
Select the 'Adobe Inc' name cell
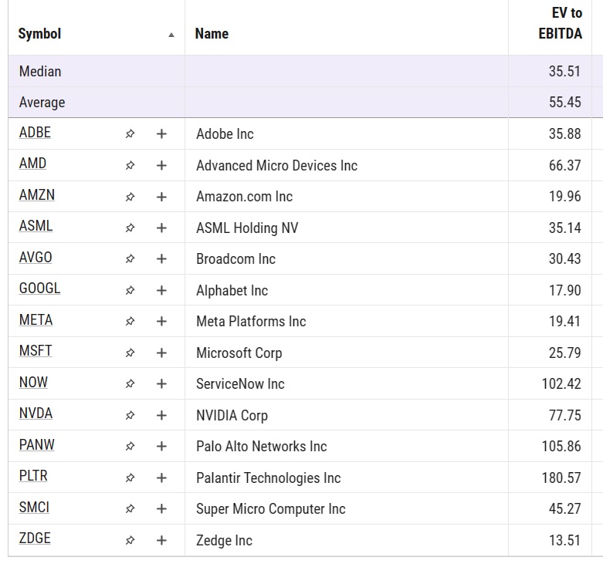point(225,134)
